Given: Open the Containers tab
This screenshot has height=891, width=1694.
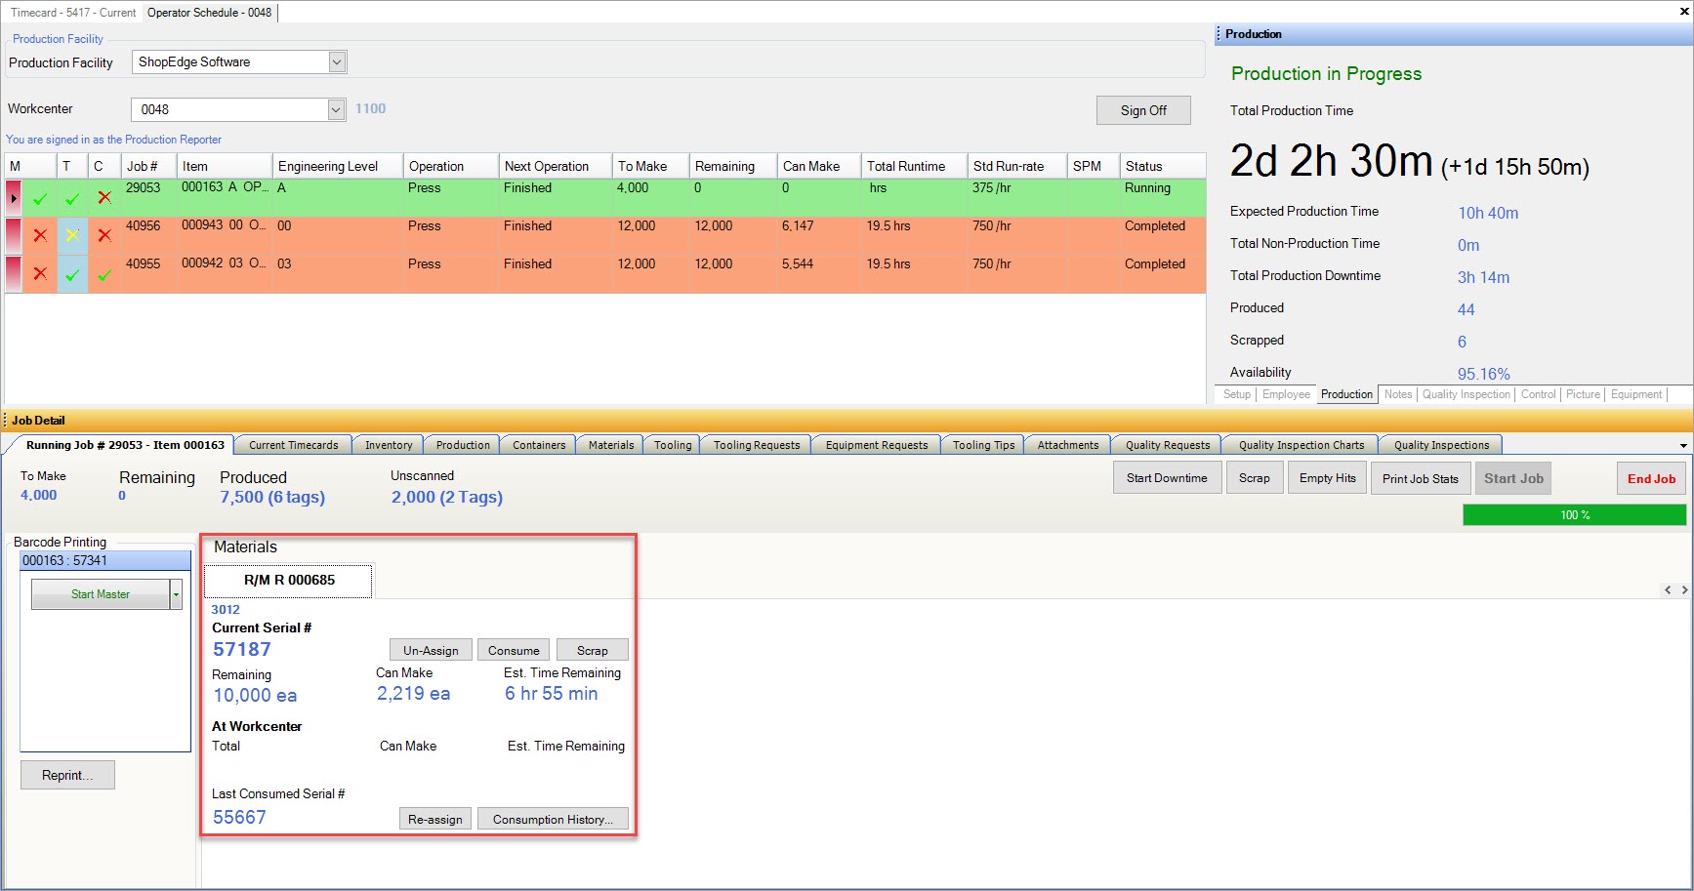Looking at the screenshot, I should tap(539, 445).
